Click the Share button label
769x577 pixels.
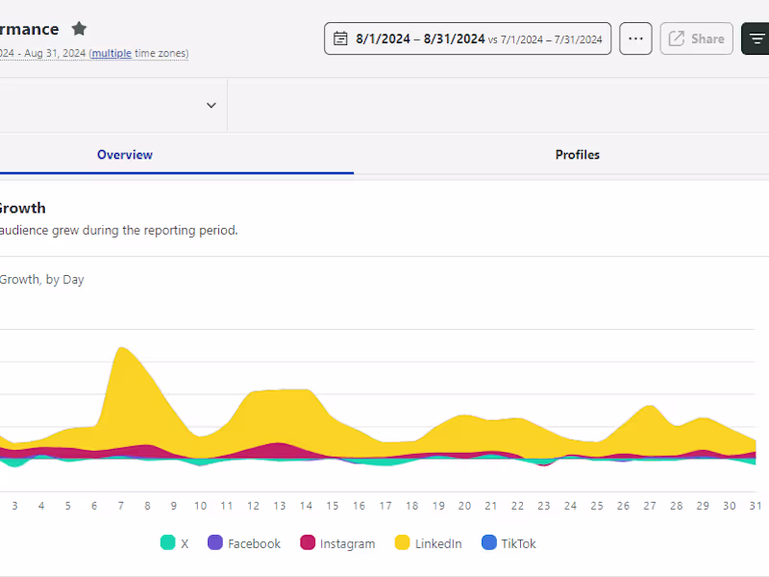click(x=707, y=38)
